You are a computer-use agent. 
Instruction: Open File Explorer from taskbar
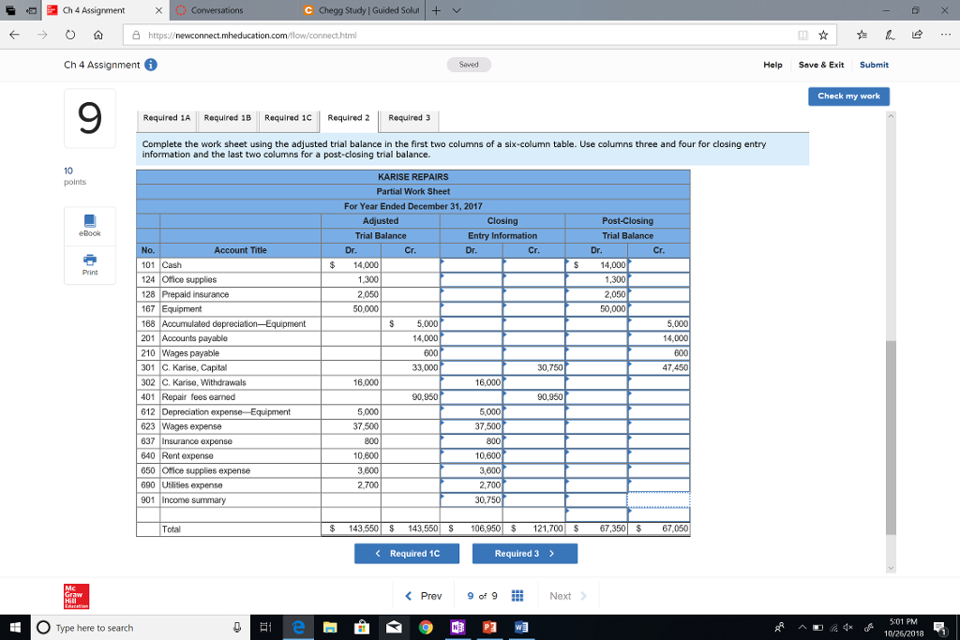(330, 628)
